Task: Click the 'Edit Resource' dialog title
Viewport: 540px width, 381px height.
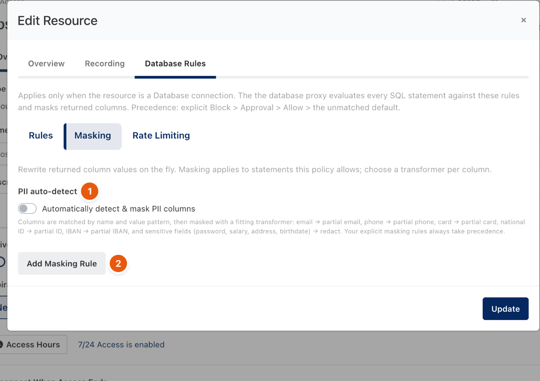Action: 58,21
